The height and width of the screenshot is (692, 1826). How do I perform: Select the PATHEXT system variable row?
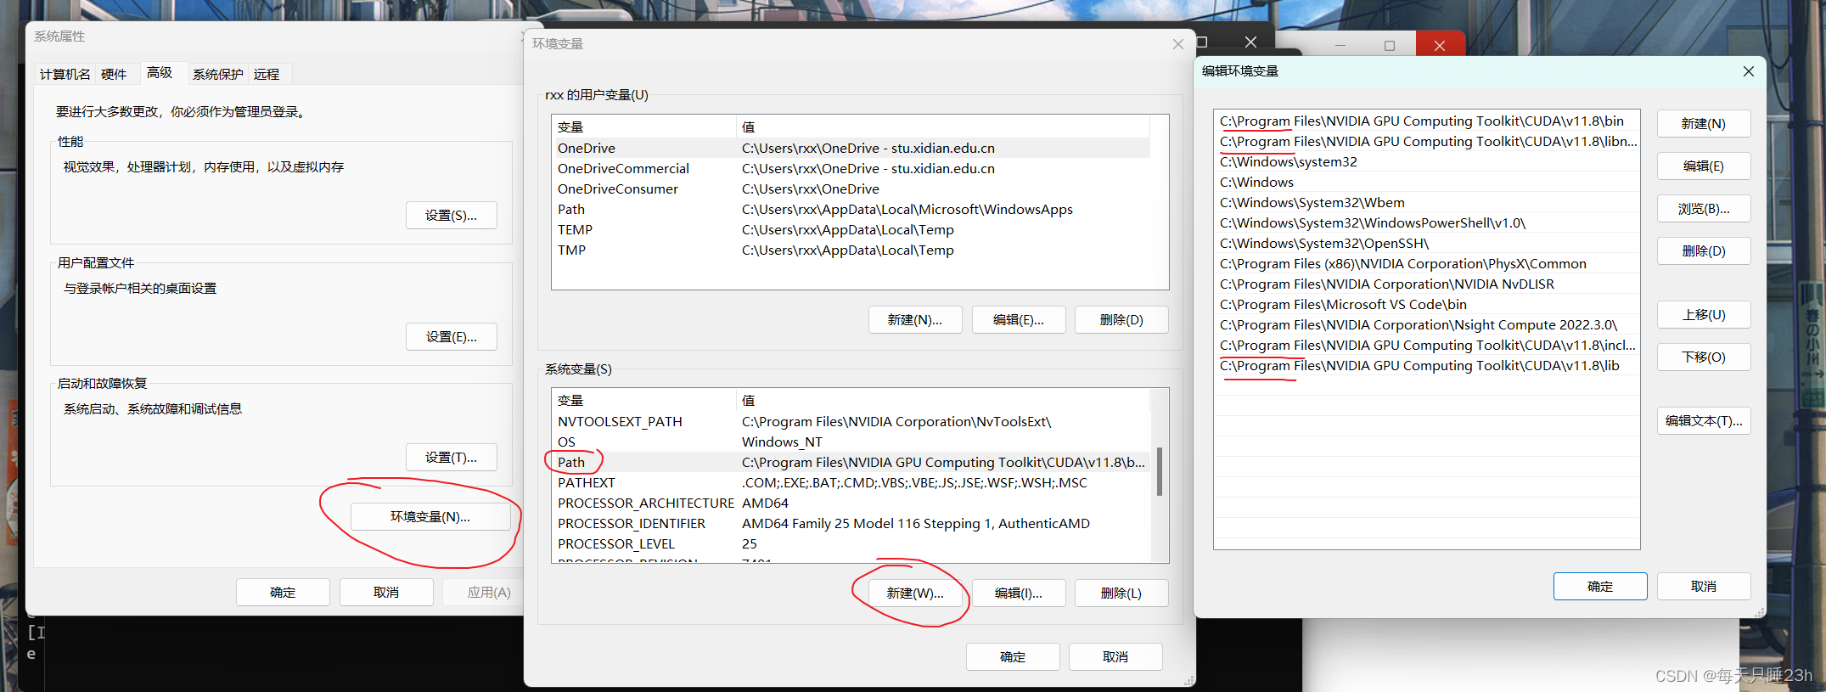tap(851, 482)
